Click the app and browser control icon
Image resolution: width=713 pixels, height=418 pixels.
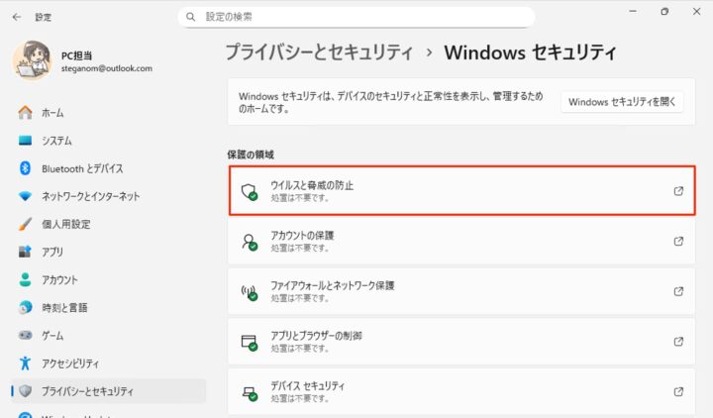250,342
